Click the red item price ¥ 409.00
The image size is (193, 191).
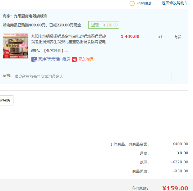click(x=130, y=37)
